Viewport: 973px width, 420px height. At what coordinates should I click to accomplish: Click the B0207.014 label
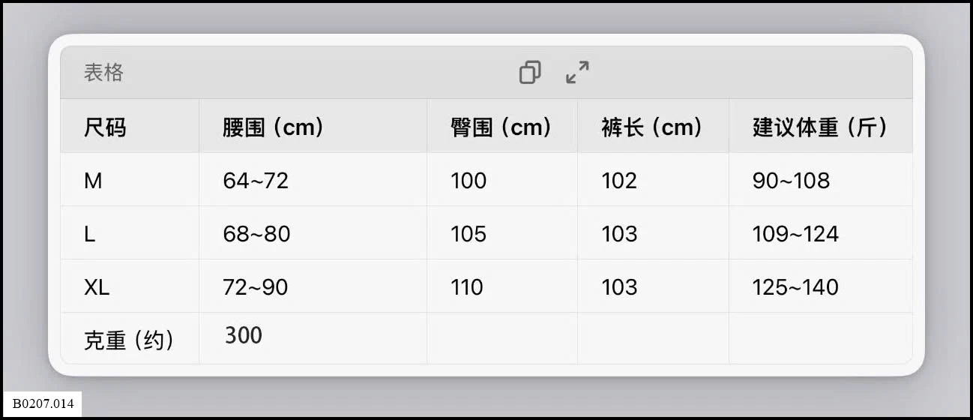(43, 404)
